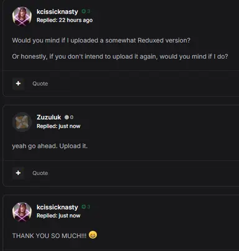Viewport: 239px width, 251px height.
Task: Open kcissicknasty's avatar in the first post
Action: 22,16
